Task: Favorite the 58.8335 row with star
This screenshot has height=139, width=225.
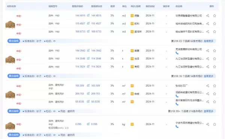Action: point(214,102)
